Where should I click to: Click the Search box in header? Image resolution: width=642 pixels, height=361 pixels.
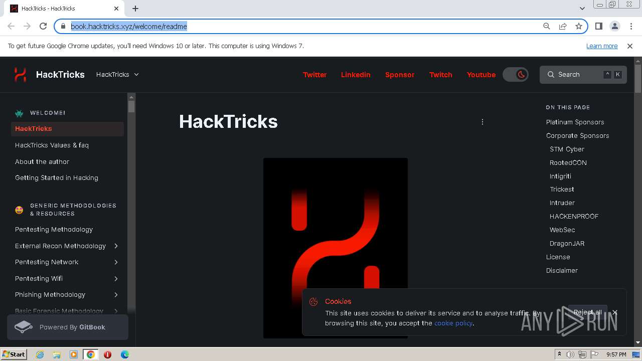(x=583, y=74)
